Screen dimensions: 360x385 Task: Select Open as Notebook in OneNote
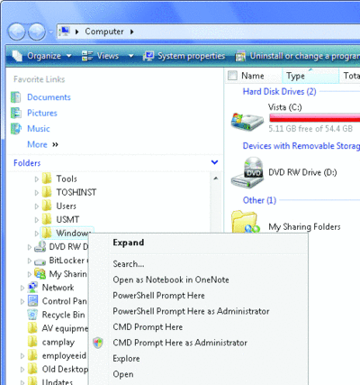pos(171,280)
